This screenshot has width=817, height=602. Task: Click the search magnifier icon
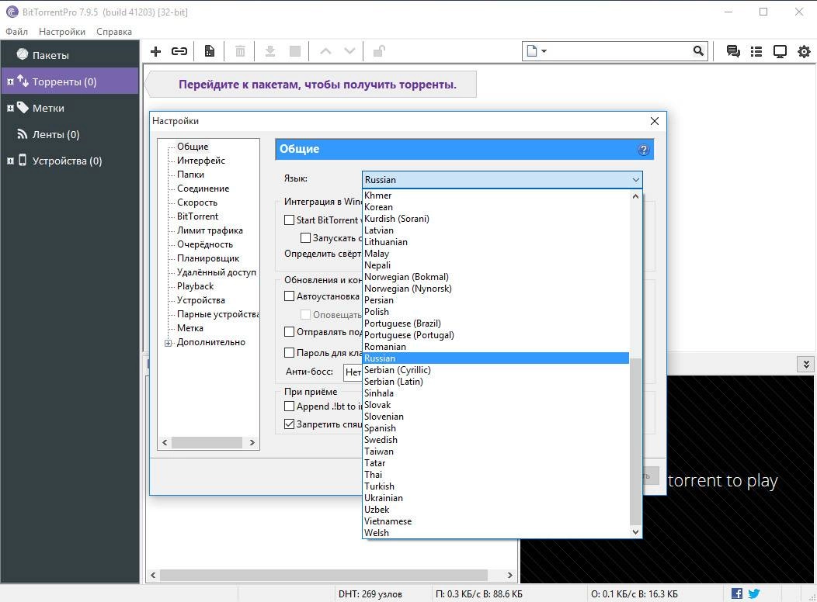[698, 51]
